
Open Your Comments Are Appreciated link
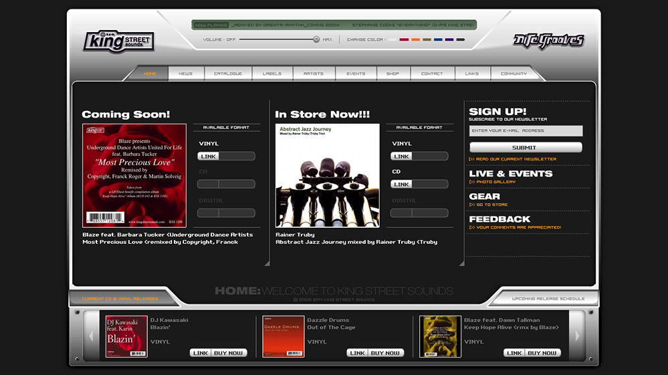pyautogui.click(x=515, y=227)
